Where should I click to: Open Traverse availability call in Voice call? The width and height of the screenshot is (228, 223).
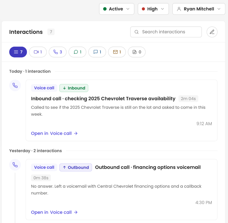54,134
